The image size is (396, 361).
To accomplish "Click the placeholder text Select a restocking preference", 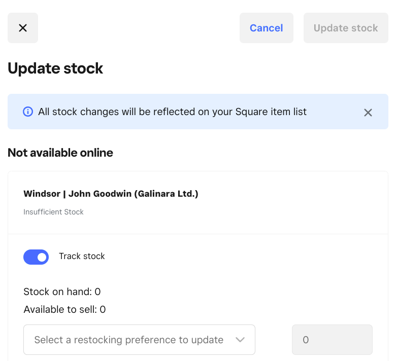I will 128,340.
